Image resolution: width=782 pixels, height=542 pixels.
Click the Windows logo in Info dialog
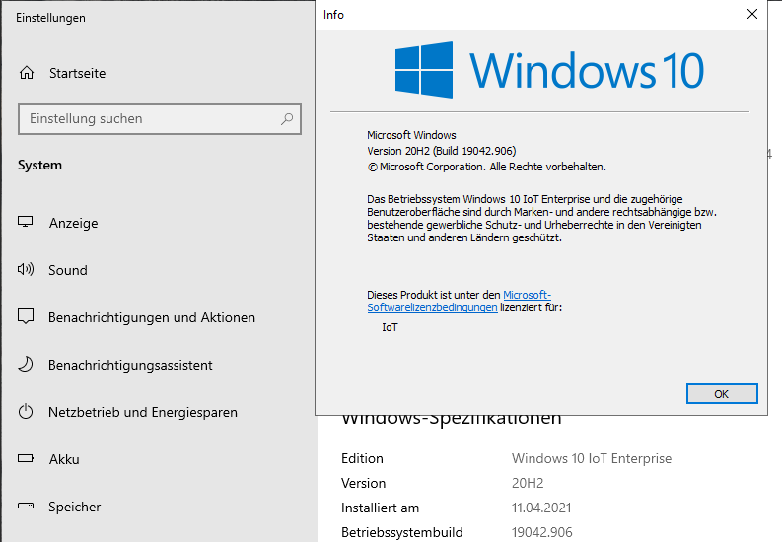(x=424, y=70)
